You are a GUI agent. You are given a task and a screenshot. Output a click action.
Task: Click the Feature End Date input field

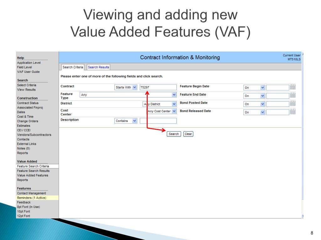278,96
